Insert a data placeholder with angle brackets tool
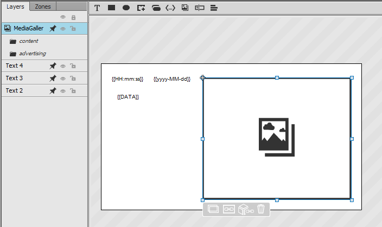This screenshot has width=382, height=227. pos(170,8)
